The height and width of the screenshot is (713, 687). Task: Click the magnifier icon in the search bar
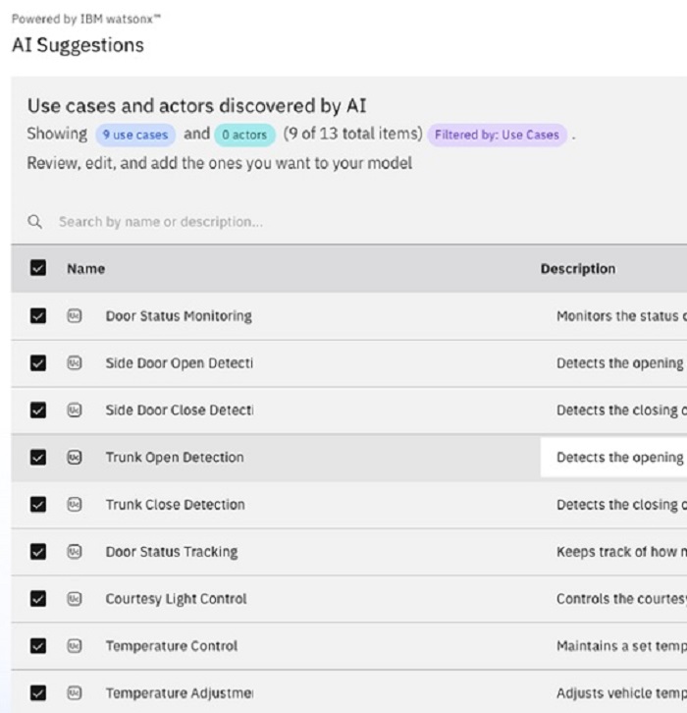[35, 222]
